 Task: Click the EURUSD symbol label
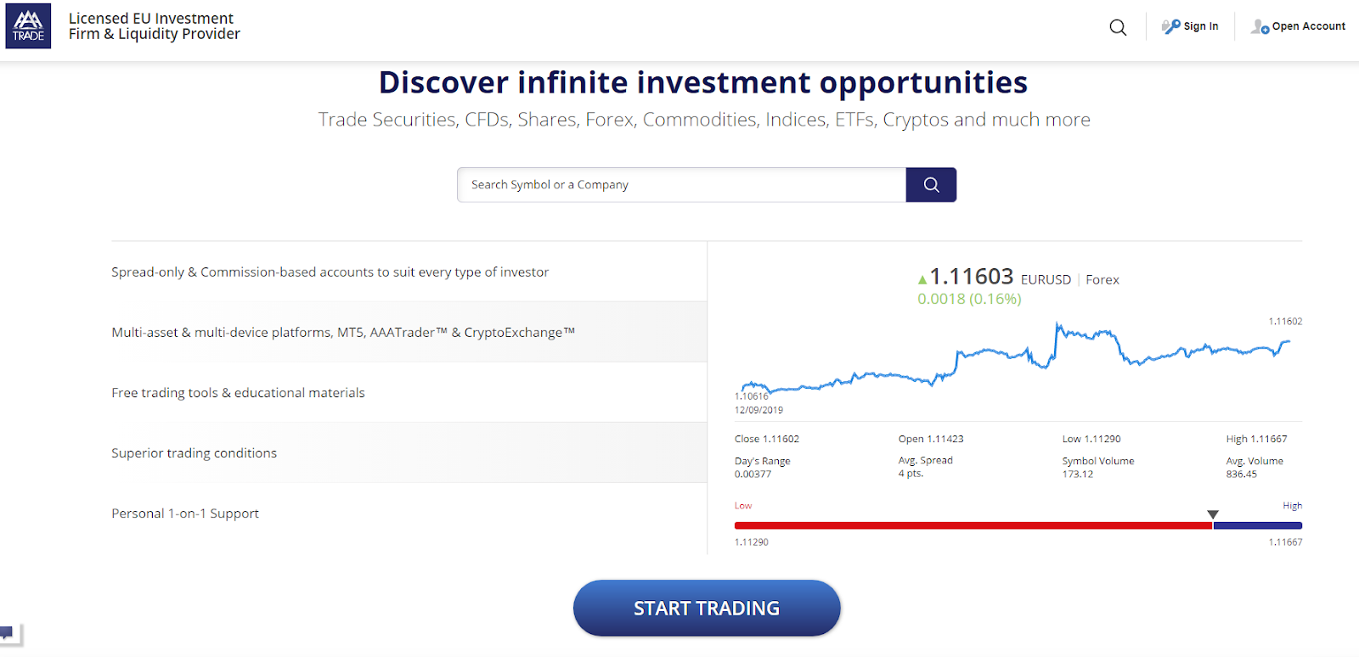(1046, 280)
